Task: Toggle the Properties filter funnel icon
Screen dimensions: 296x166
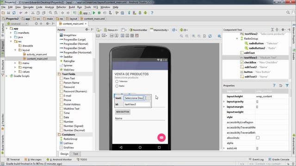Action: (287, 85)
